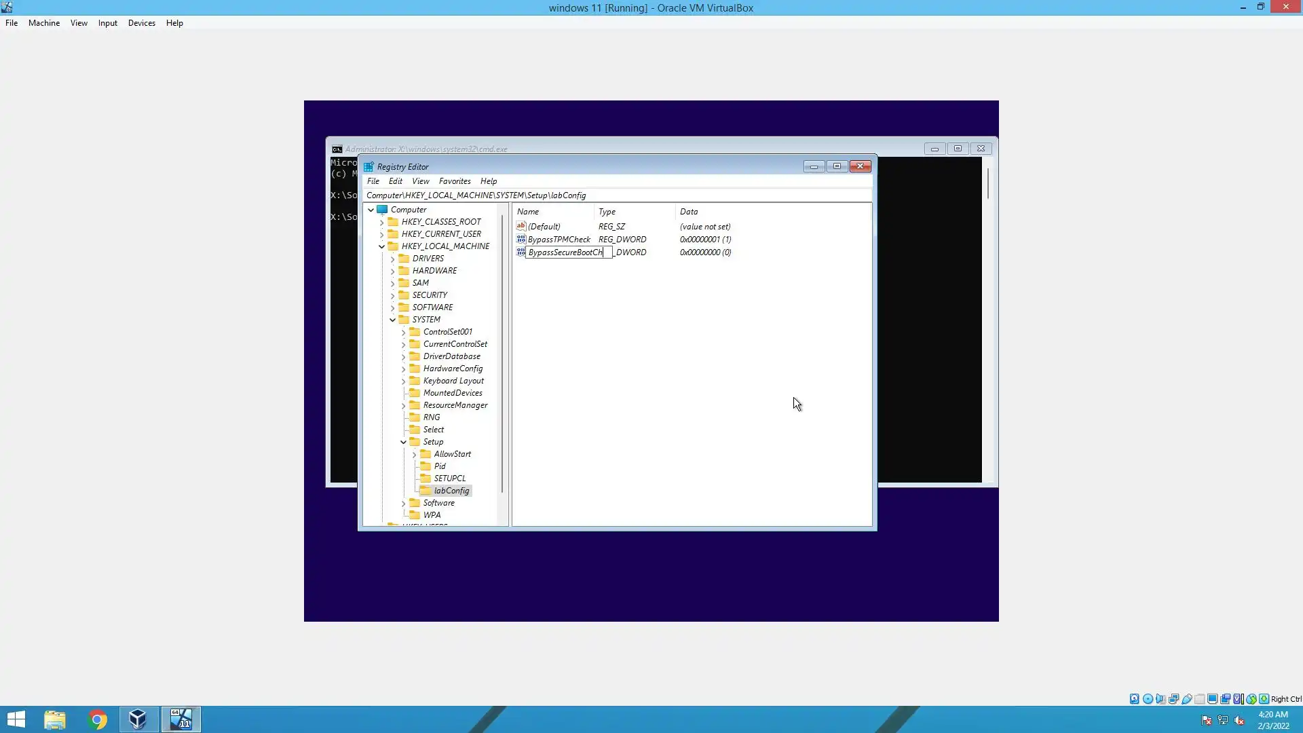The width and height of the screenshot is (1303, 733).
Task: Click the VirtualBox Manager taskbar icon
Action: point(138,719)
